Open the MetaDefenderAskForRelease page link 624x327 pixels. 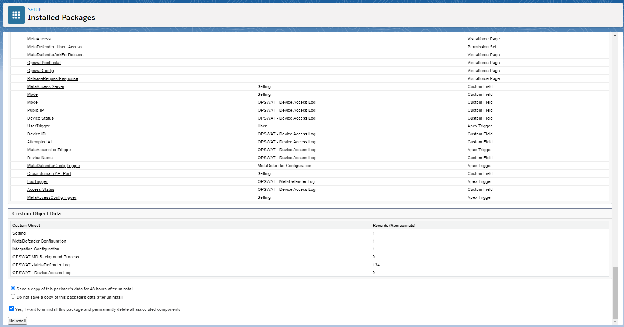pos(55,55)
